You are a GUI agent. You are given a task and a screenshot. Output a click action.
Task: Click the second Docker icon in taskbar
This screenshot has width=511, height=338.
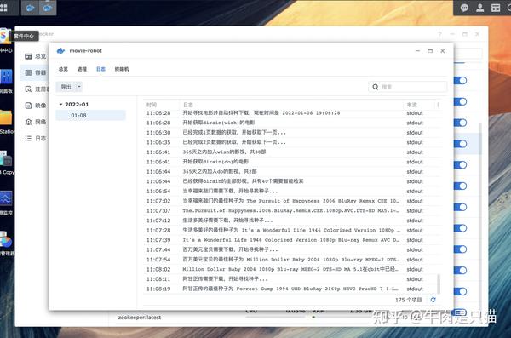tap(48, 8)
